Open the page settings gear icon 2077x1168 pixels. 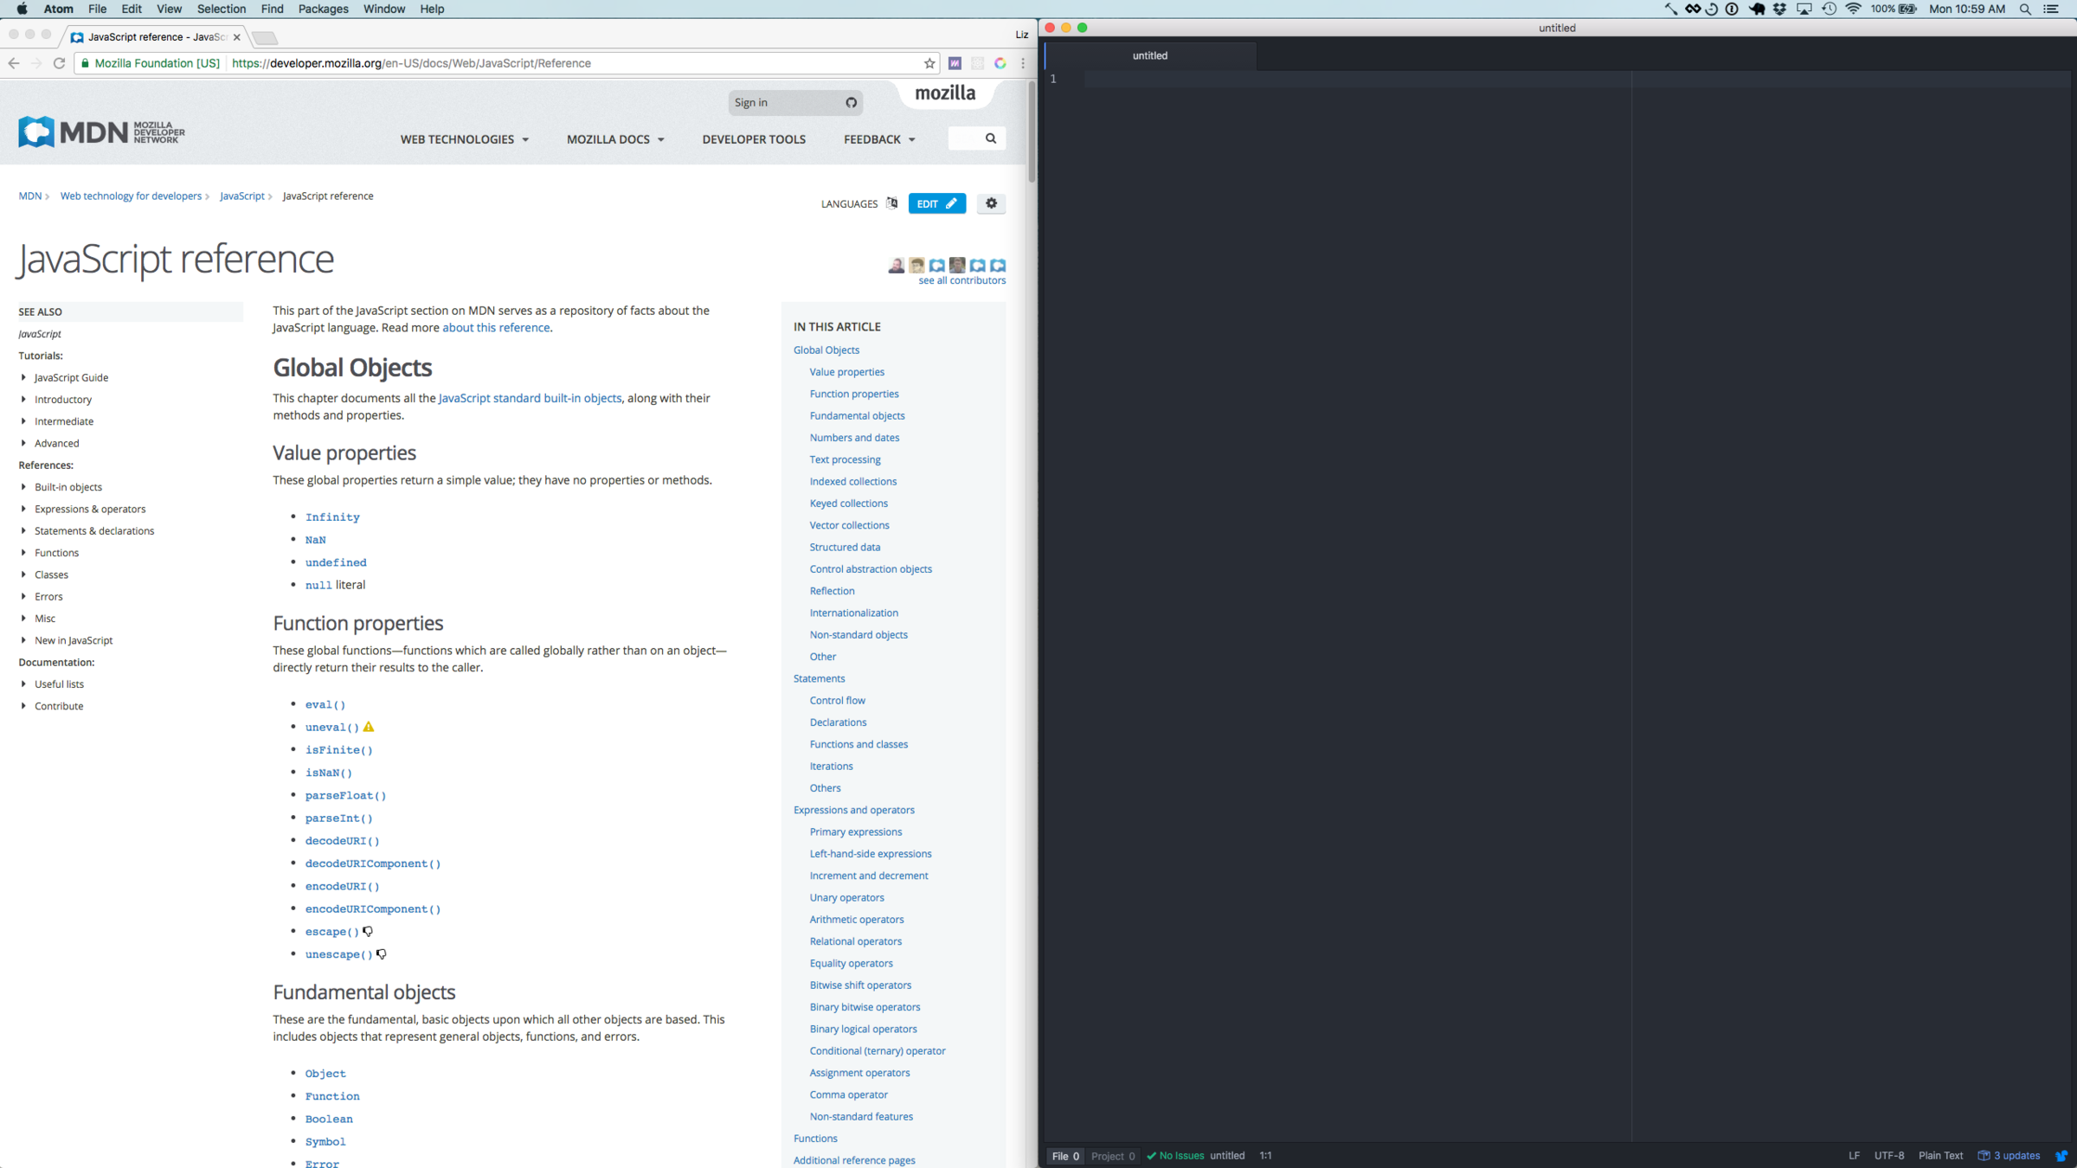click(x=991, y=203)
